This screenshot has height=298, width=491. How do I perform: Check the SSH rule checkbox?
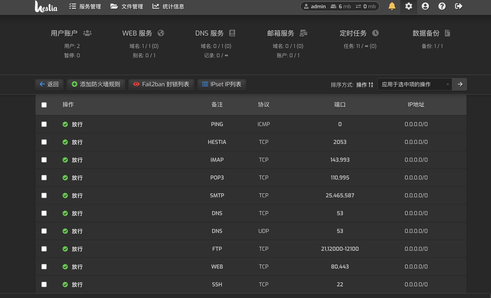click(x=44, y=284)
